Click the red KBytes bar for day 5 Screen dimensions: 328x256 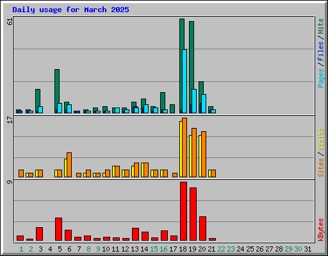[58, 229]
